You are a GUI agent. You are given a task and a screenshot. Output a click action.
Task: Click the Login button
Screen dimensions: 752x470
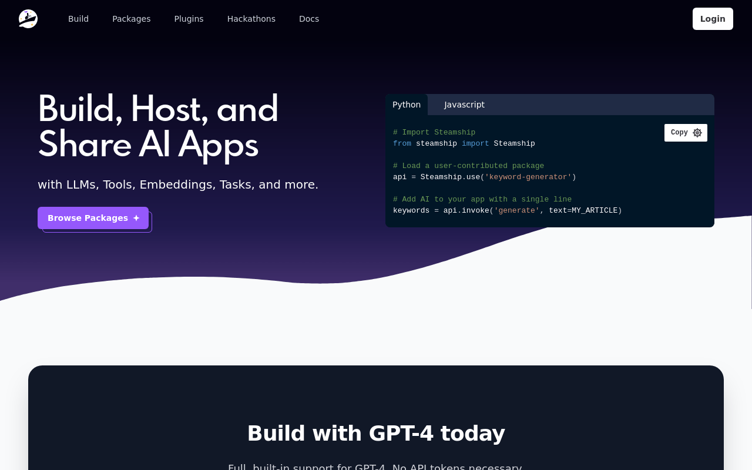[x=713, y=19]
